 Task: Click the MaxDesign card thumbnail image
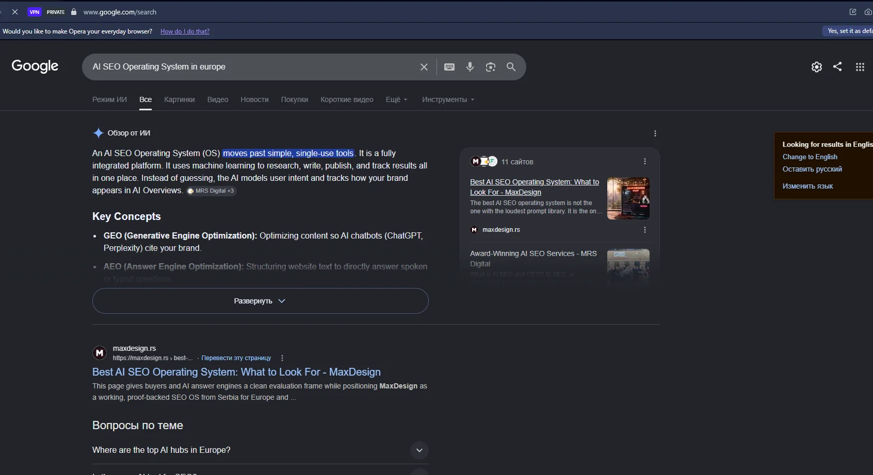(x=628, y=198)
